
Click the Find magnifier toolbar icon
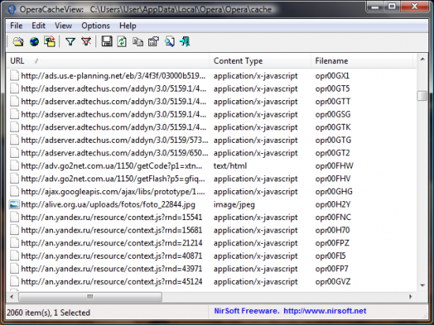pos(170,42)
